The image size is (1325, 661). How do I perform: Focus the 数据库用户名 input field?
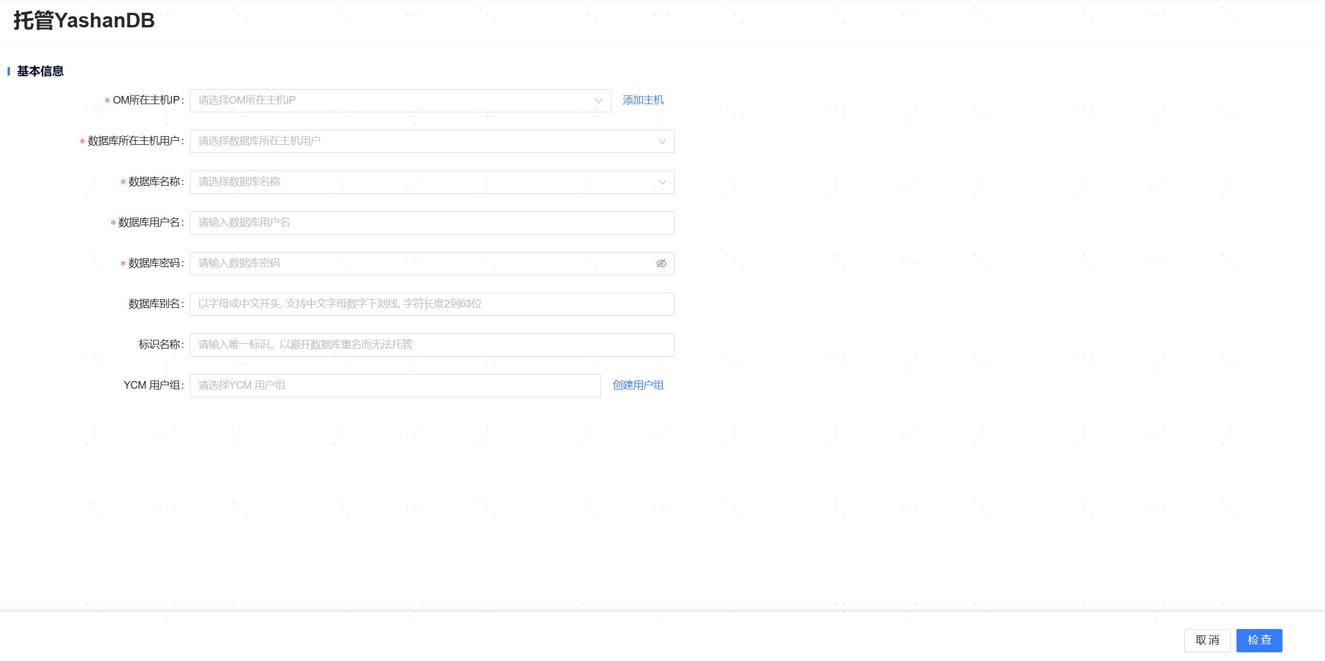pyautogui.click(x=432, y=223)
